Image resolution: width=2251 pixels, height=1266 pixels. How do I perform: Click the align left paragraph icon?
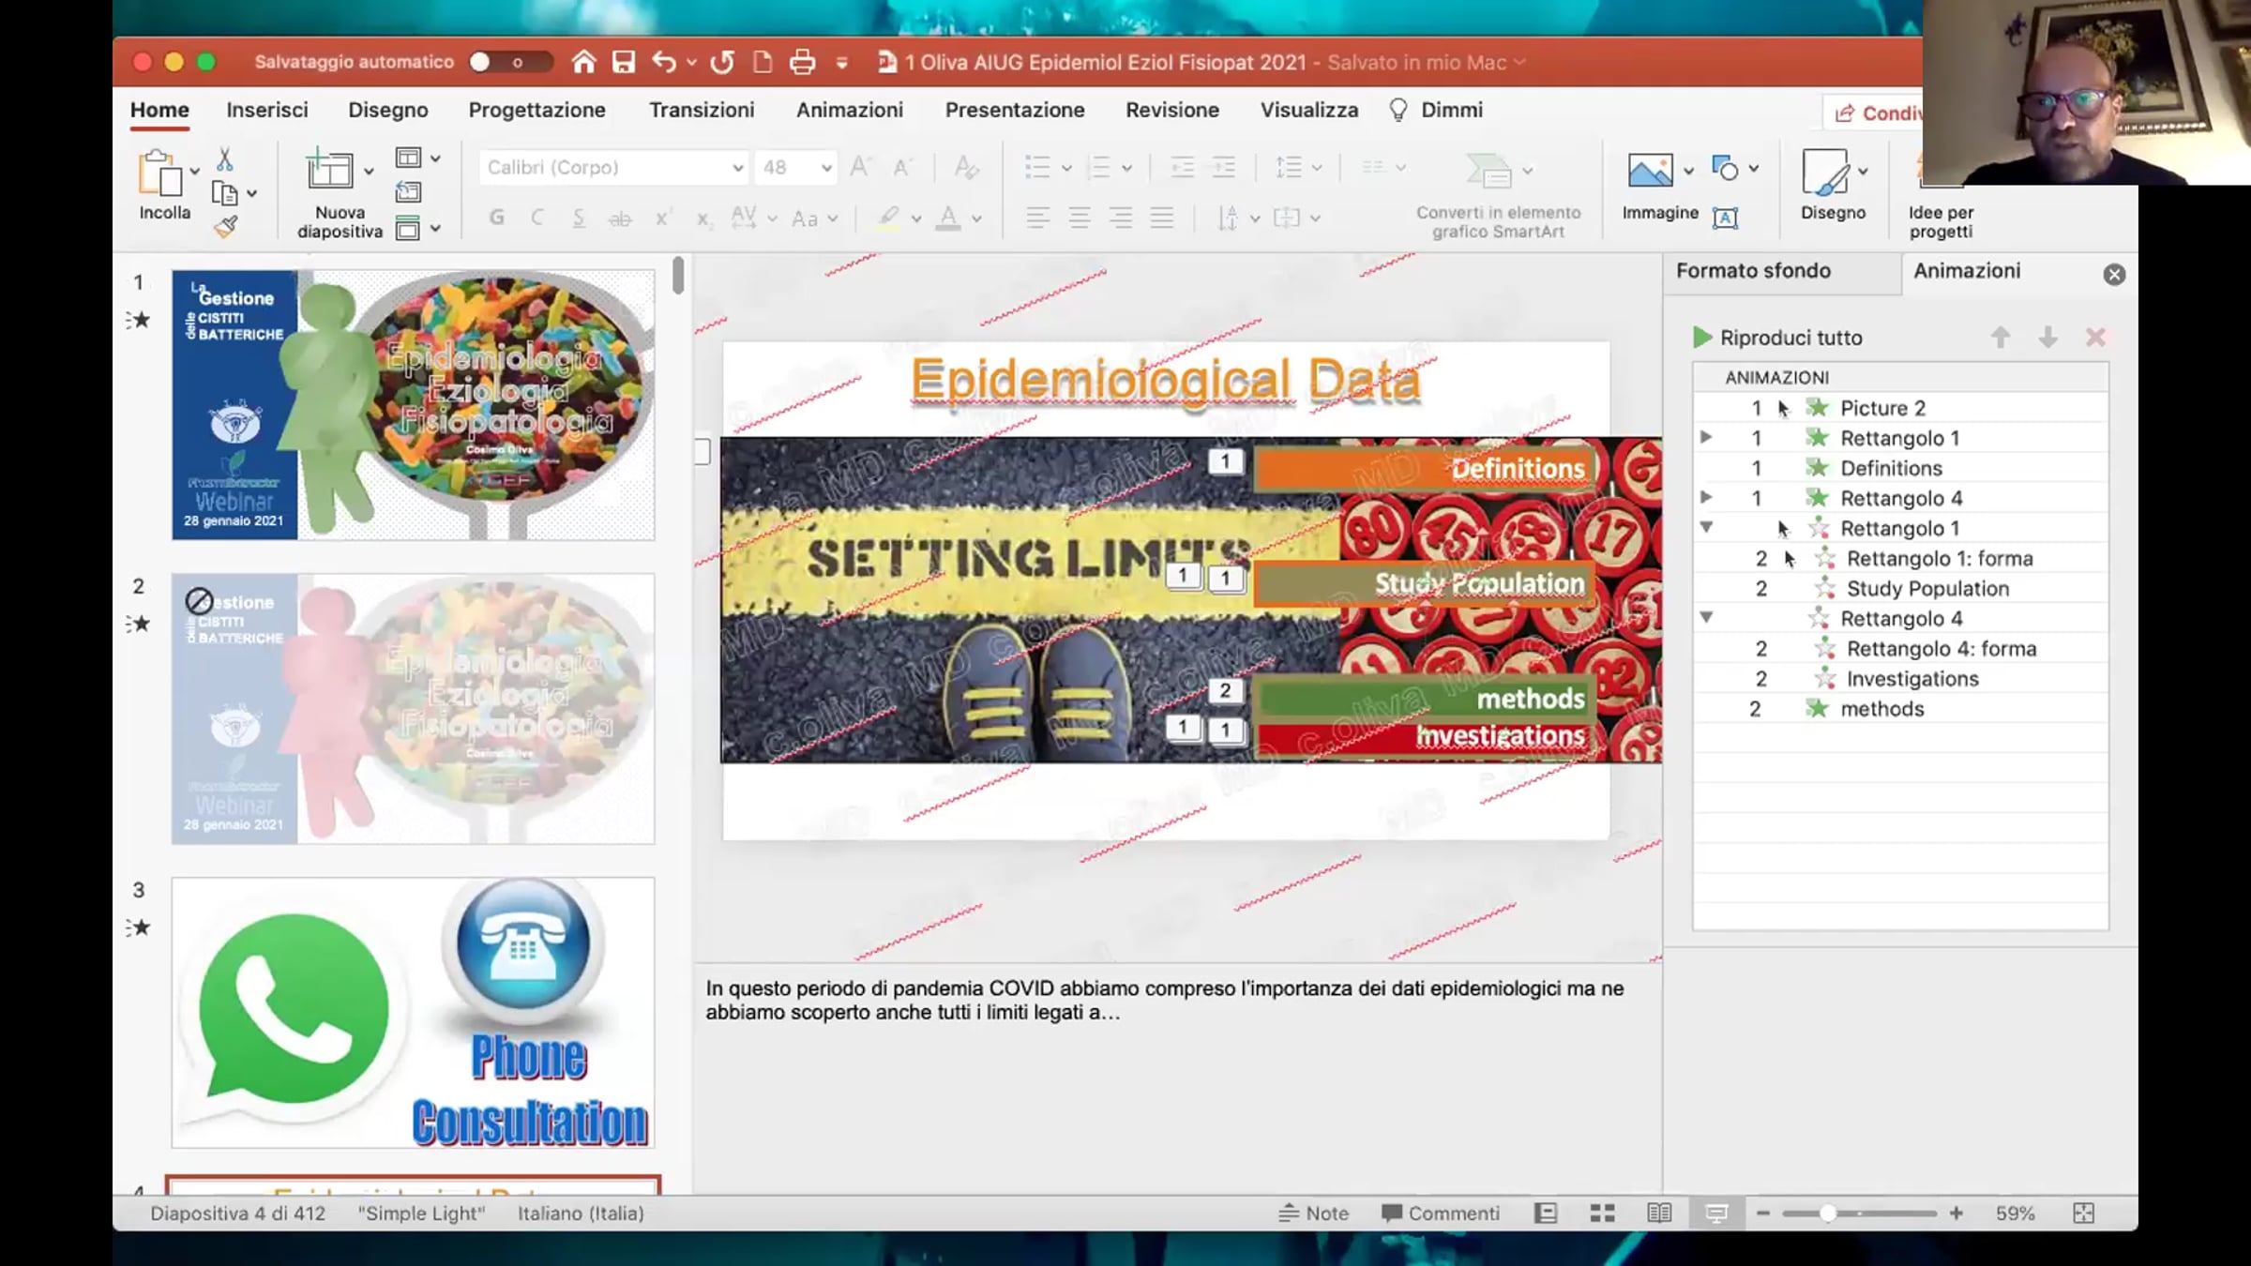1036,218
